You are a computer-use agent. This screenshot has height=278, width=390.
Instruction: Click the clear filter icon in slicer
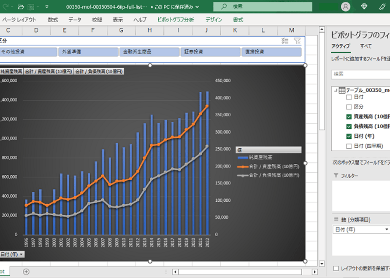[297, 41]
